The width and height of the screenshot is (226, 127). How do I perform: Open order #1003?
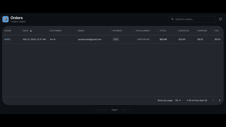[7, 39]
